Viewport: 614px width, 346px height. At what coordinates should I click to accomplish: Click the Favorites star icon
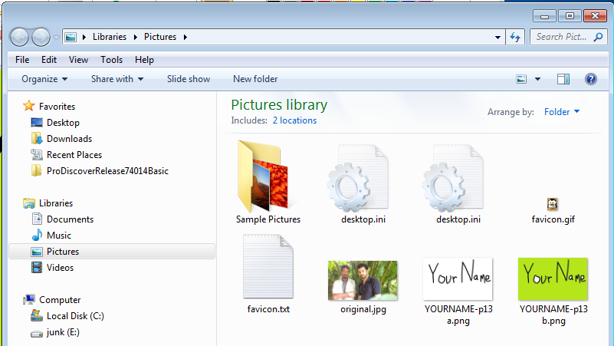(x=28, y=106)
